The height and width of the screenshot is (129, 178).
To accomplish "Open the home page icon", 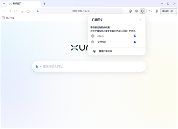I will [28, 11].
